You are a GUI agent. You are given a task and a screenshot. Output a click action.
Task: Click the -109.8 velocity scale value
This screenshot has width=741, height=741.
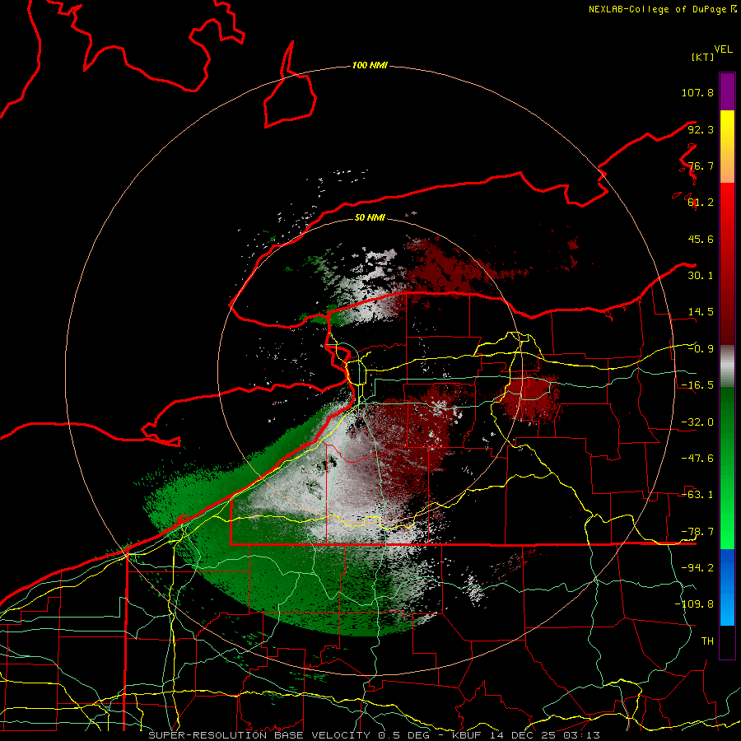pyautogui.click(x=694, y=604)
